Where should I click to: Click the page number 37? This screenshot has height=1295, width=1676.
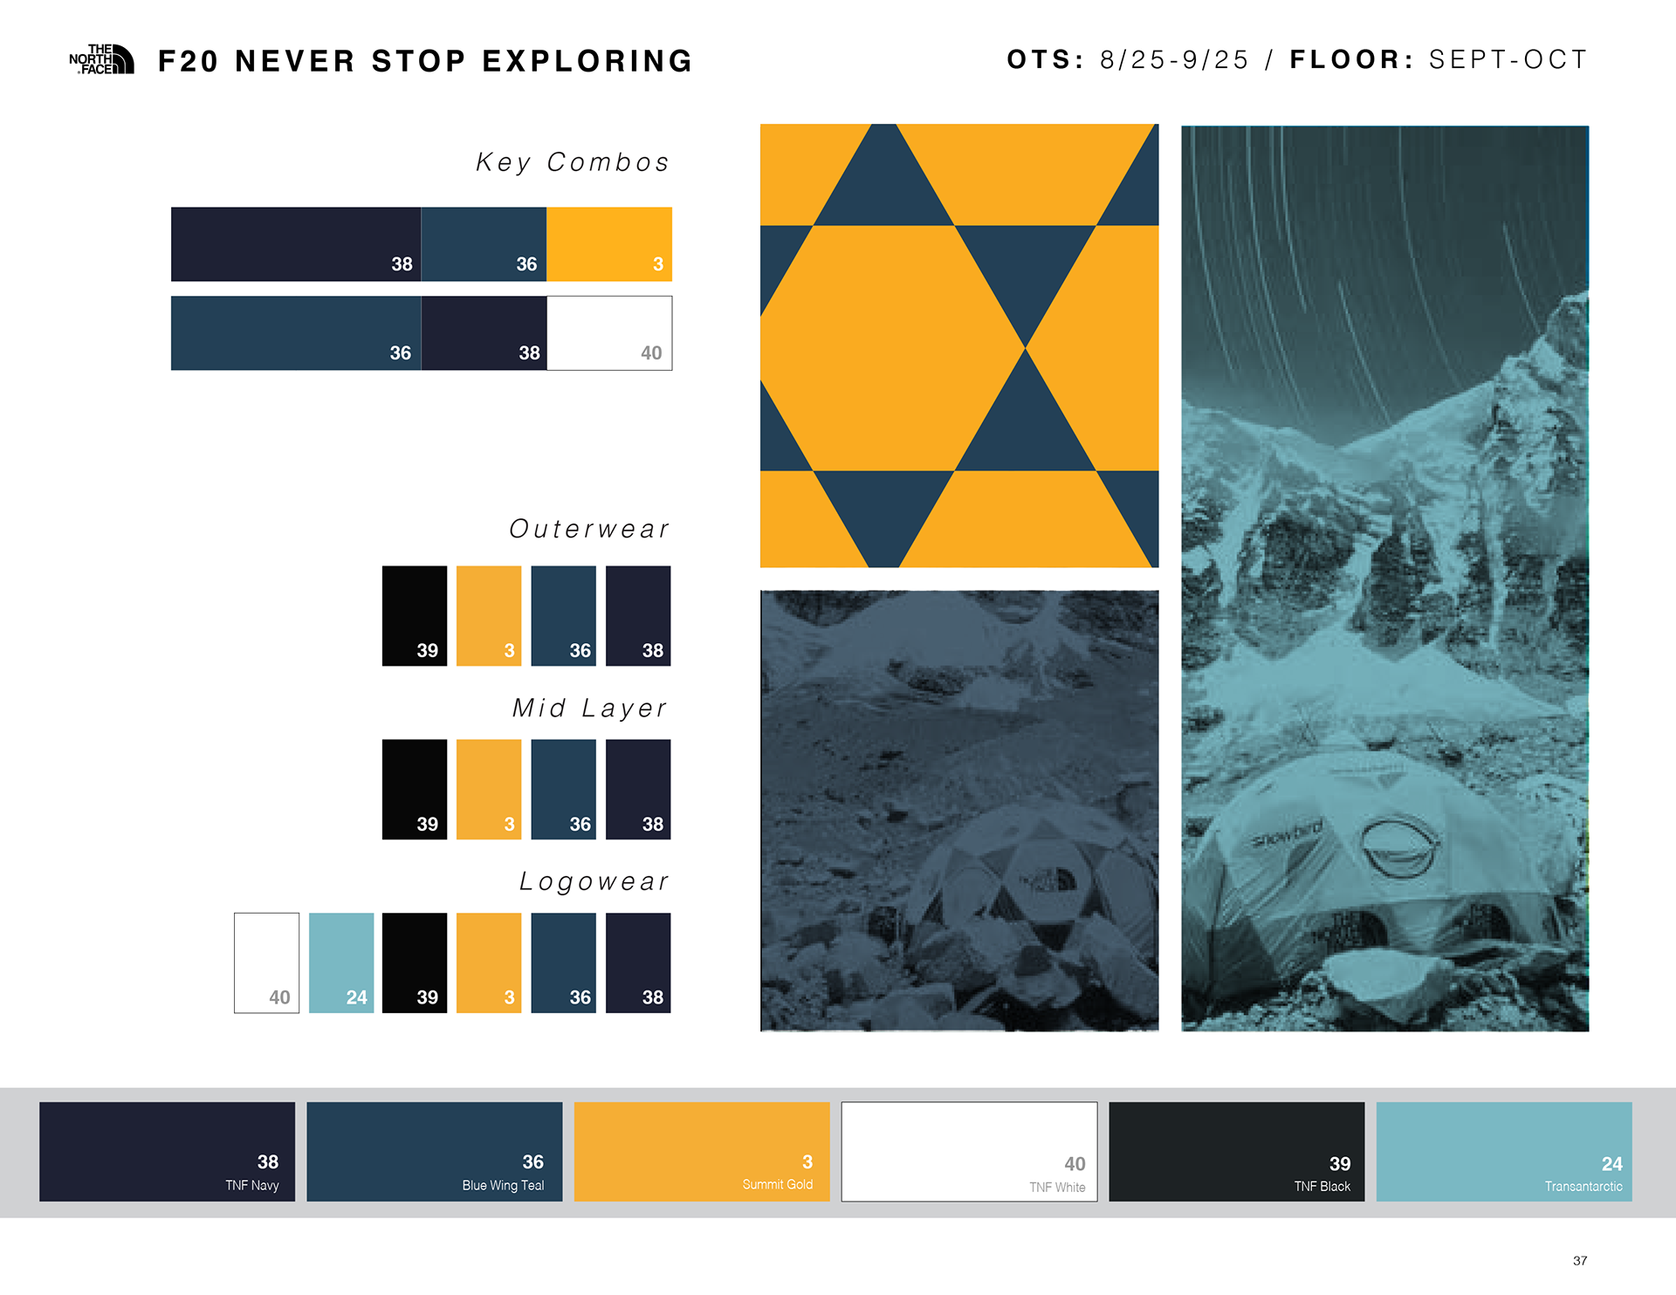(x=1580, y=1261)
